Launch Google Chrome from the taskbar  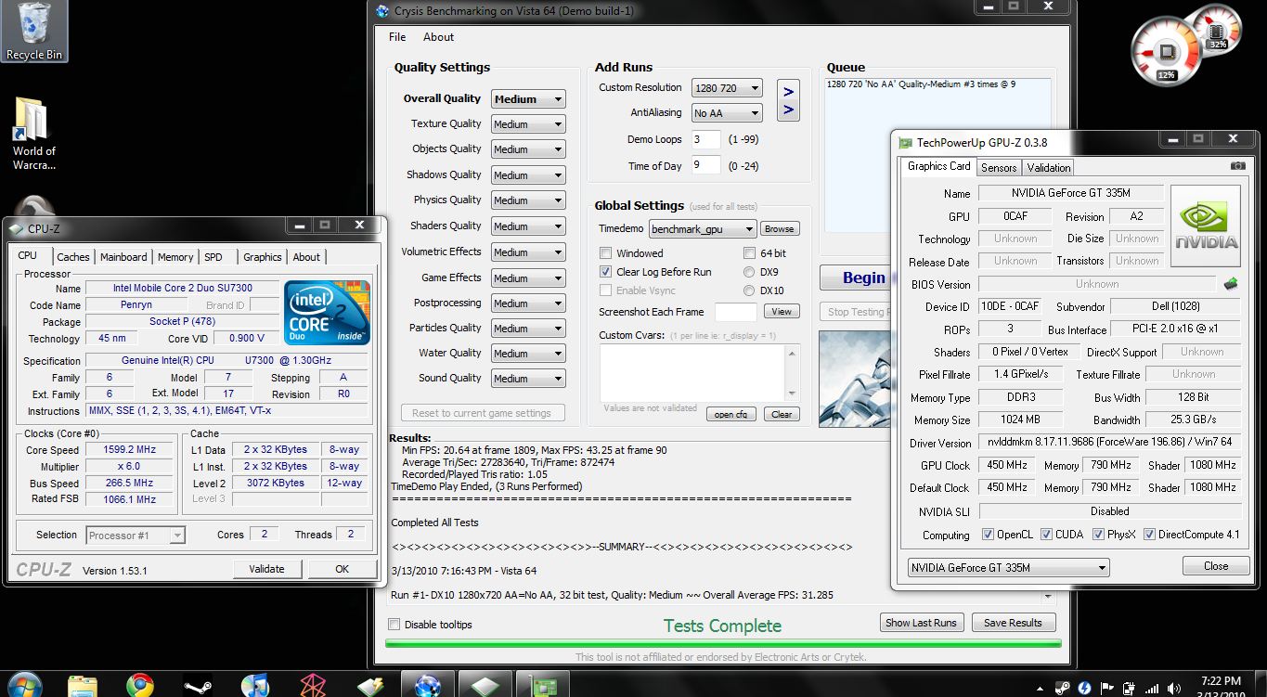140,686
